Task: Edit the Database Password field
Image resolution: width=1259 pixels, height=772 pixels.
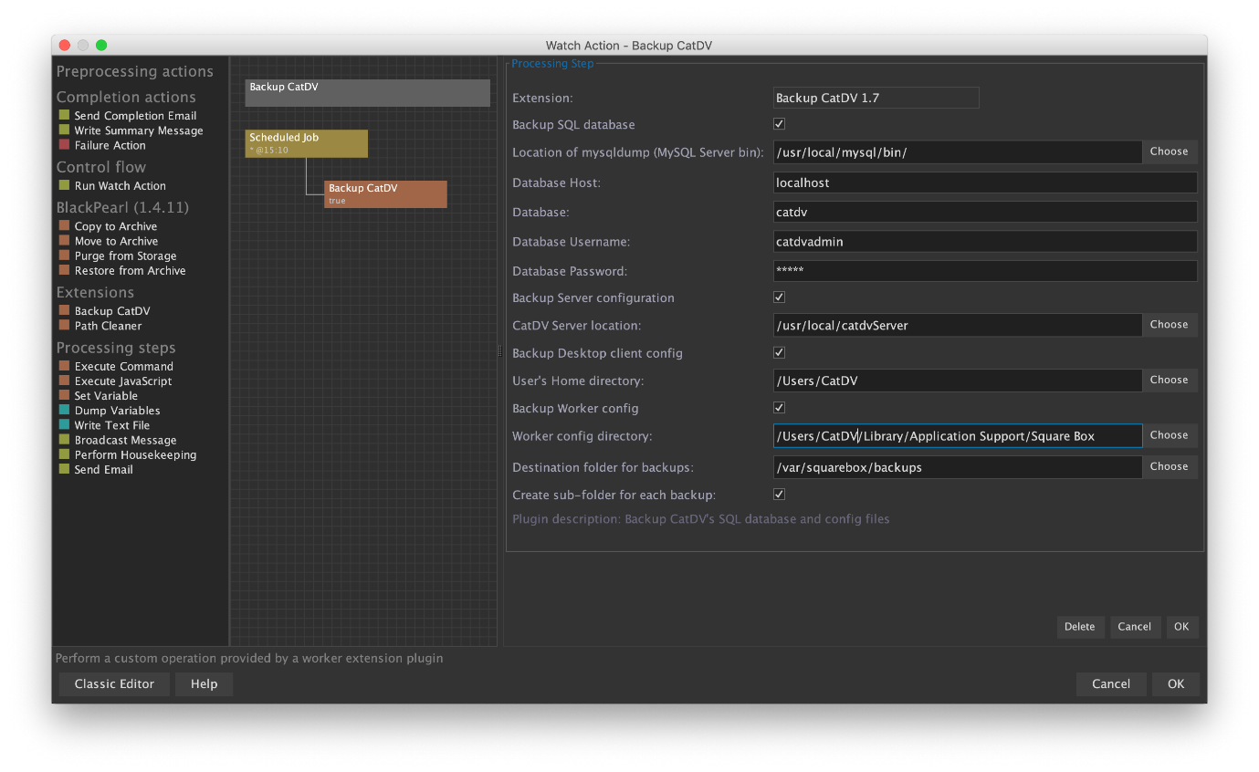Action: tap(985, 271)
